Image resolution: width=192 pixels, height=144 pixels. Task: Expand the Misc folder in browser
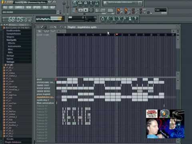click(x=10, y=50)
